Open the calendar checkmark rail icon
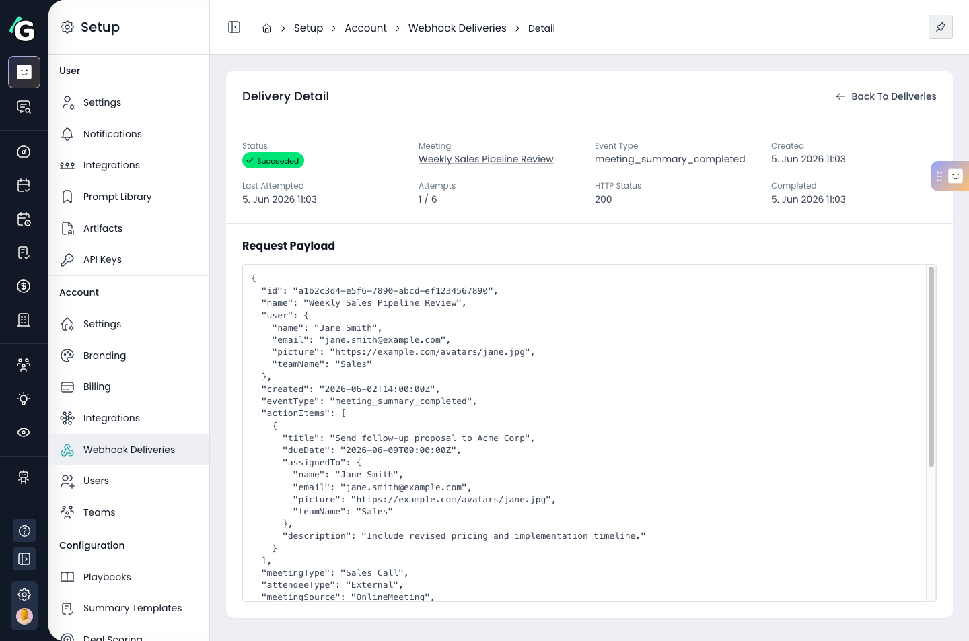969x641 pixels. pos(24,185)
